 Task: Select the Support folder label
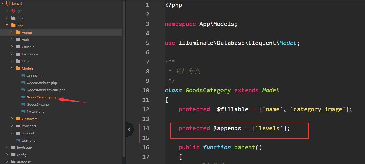[28, 133]
